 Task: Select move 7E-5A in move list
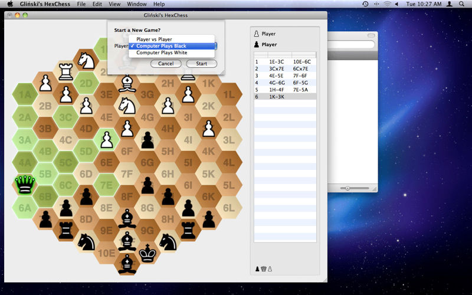click(x=300, y=90)
